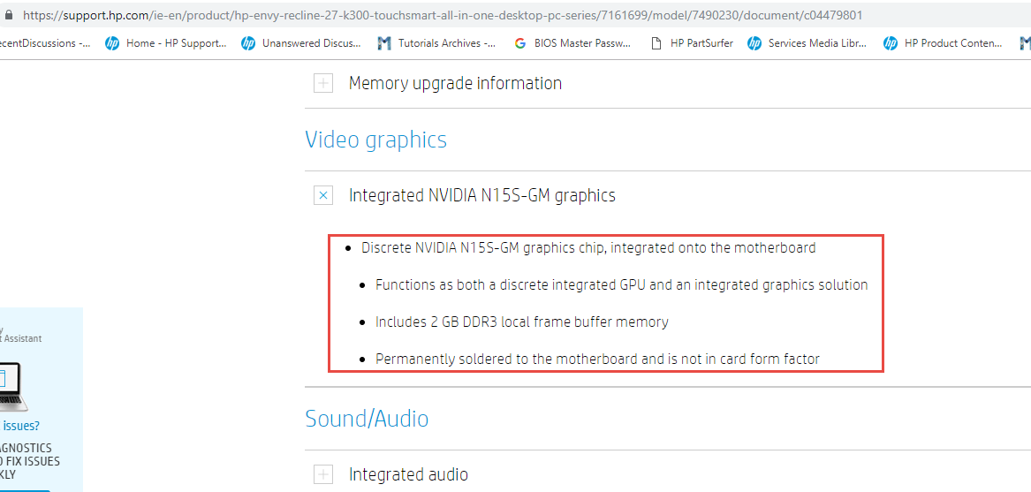Collapse the Integrated NVIDIA N15S-GM graphics section
This screenshot has height=492, width=1031.
pos(323,195)
